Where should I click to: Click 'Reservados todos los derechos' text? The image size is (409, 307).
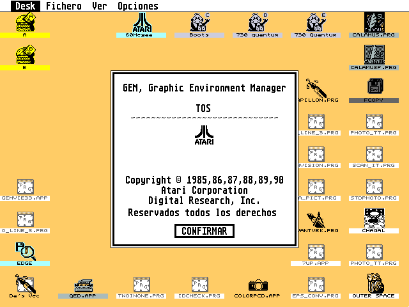coord(202,212)
